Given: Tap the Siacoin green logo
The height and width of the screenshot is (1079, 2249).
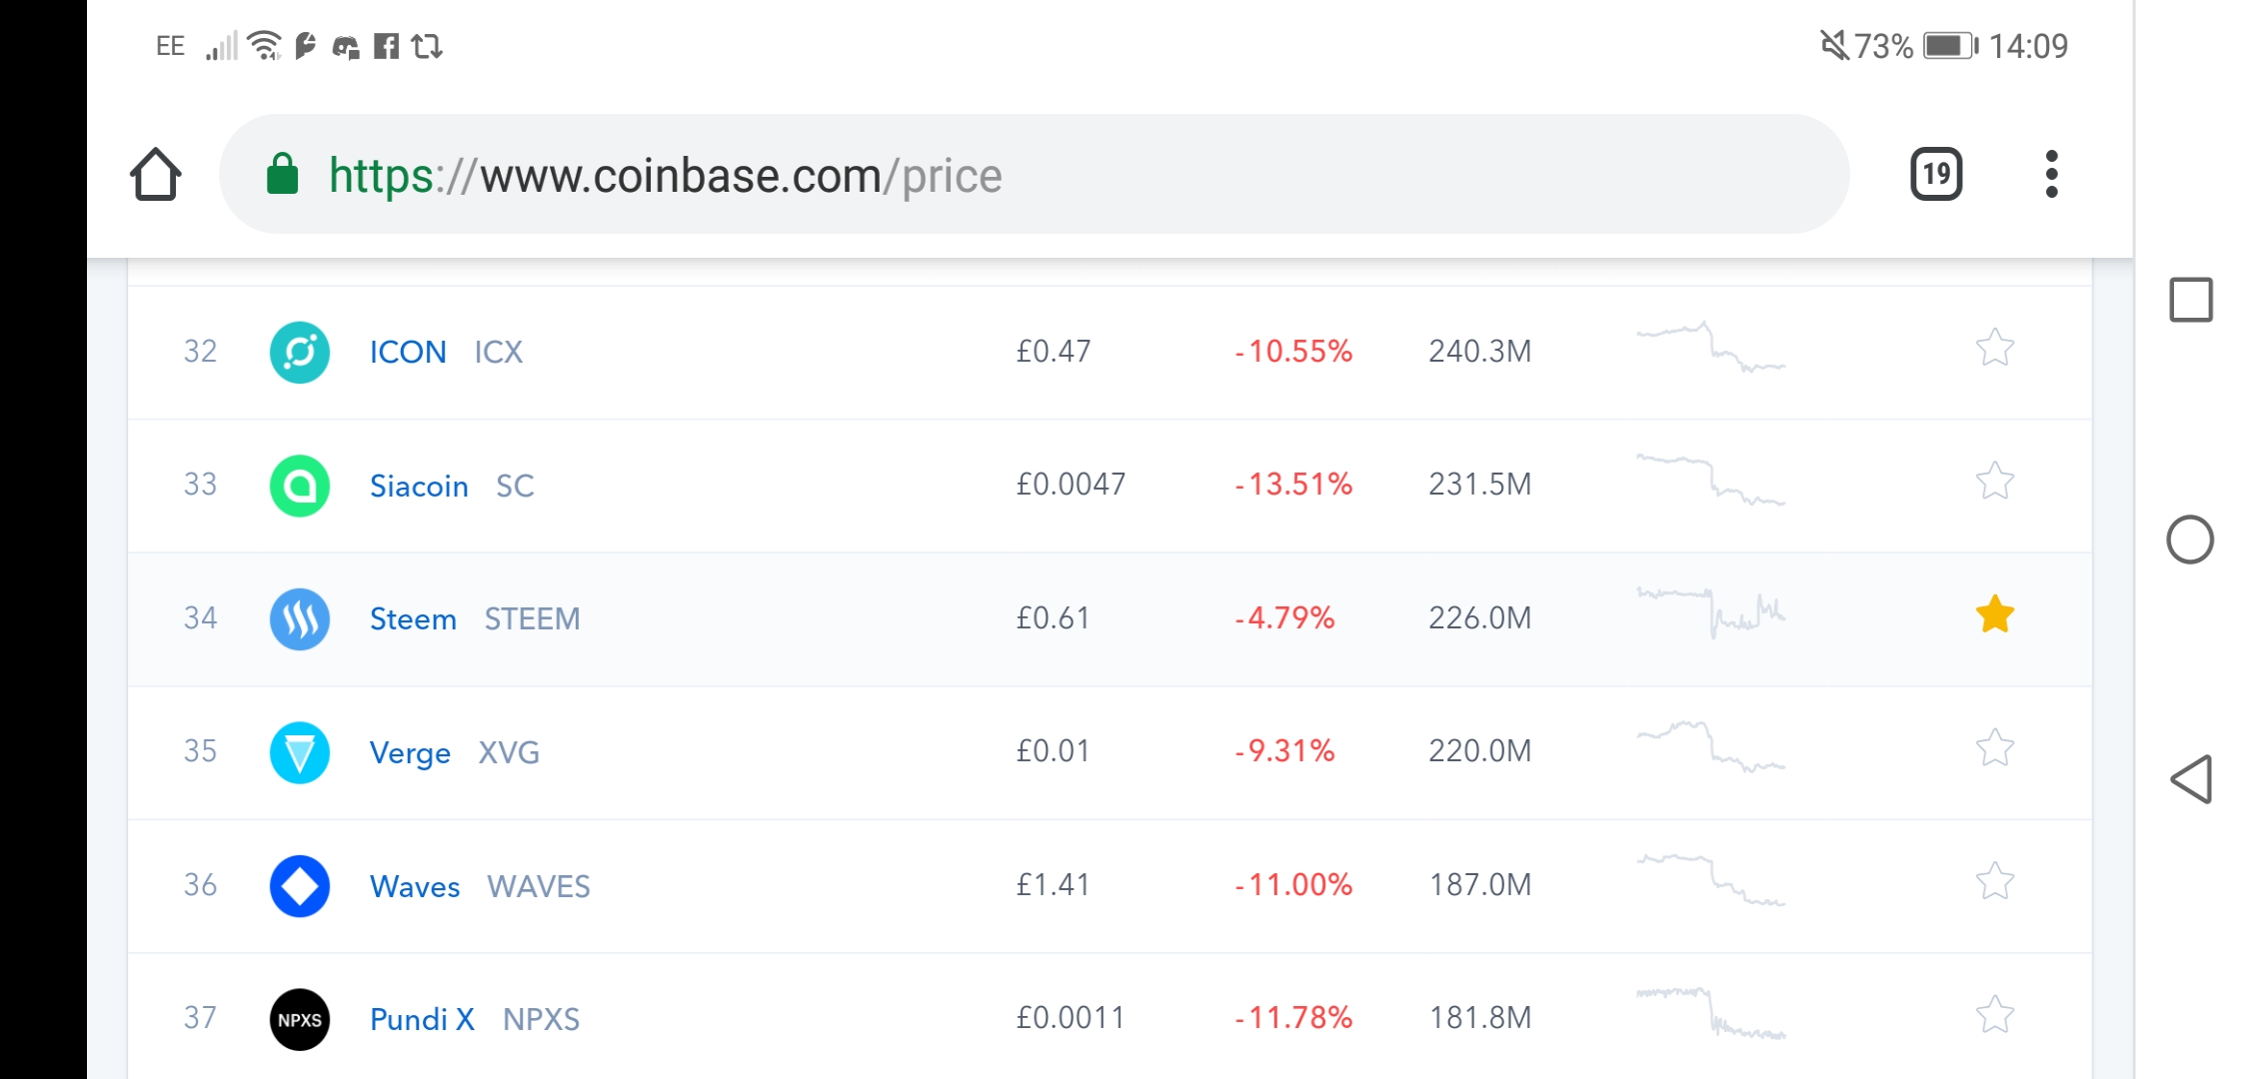Looking at the screenshot, I should coord(300,486).
